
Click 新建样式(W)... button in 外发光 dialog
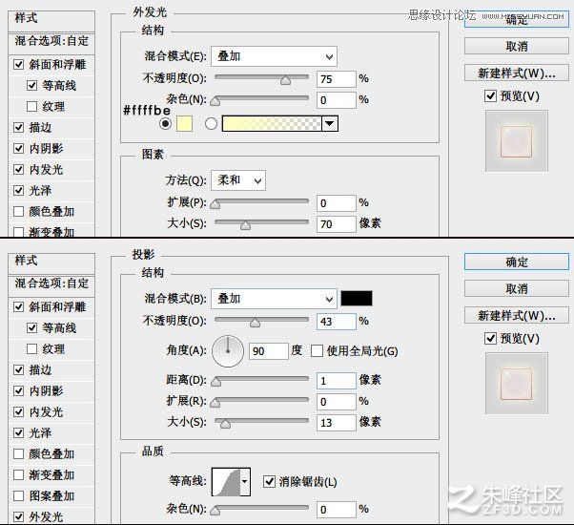(x=517, y=73)
